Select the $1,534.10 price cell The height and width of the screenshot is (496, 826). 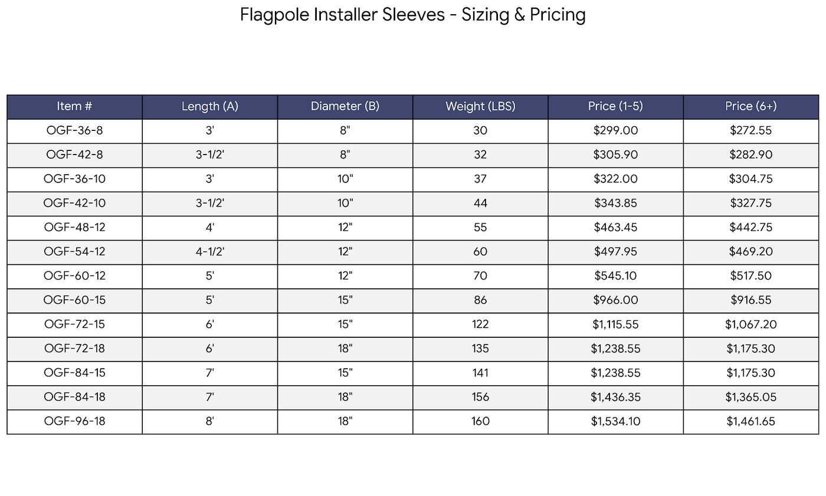[615, 422]
